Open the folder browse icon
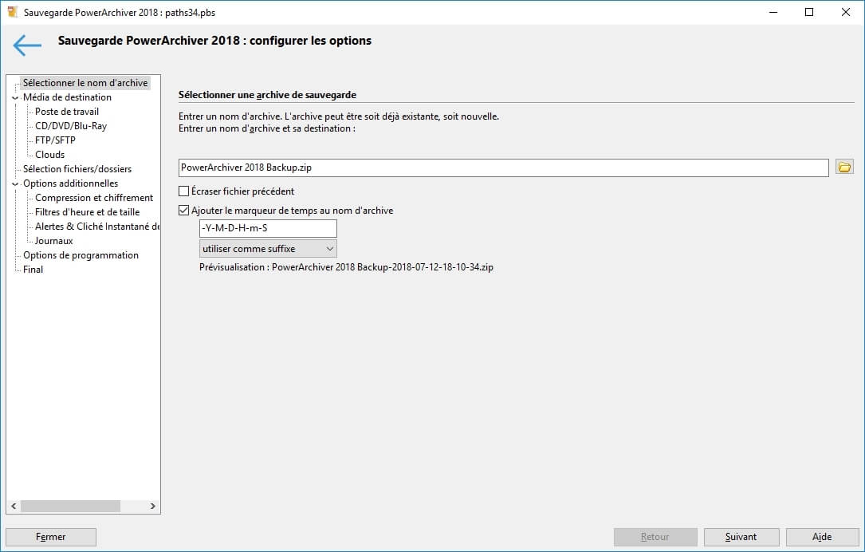 (844, 167)
